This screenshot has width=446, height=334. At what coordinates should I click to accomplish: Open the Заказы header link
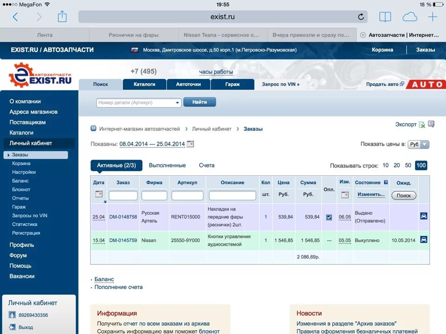426,50
